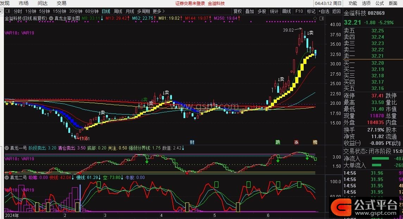Click the 净流入 row label
Image resolution: width=403 pixels, height=219 pixels.
352,159
